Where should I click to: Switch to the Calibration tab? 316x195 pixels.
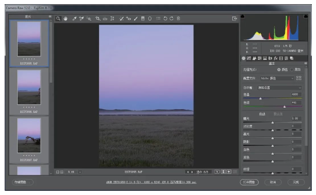pyautogui.click(x=281, y=58)
